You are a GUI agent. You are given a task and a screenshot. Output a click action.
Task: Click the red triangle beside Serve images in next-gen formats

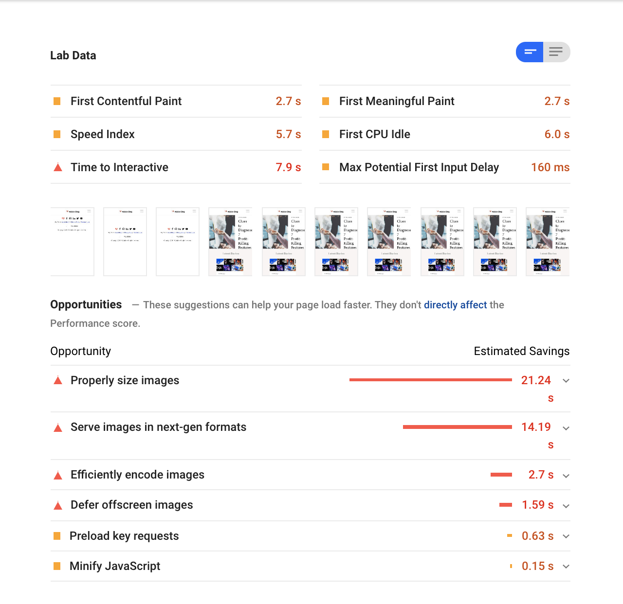(58, 427)
